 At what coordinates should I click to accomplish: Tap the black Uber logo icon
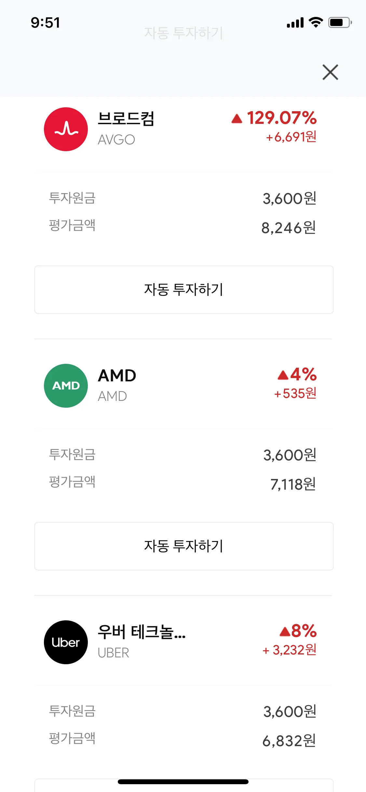(66, 642)
